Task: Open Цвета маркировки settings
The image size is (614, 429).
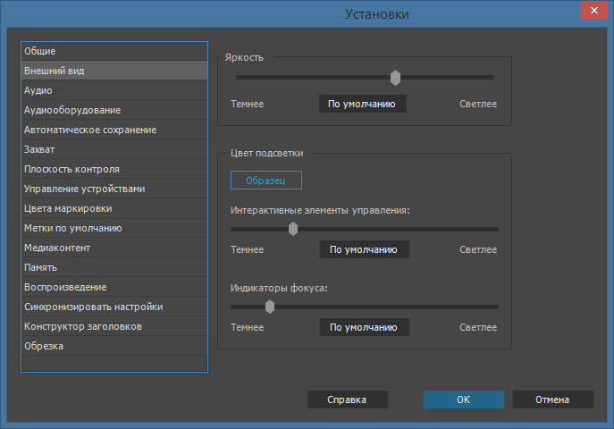Action: coord(114,208)
